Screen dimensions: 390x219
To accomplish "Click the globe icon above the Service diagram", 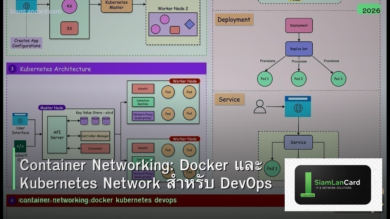I will click(x=298, y=106).
